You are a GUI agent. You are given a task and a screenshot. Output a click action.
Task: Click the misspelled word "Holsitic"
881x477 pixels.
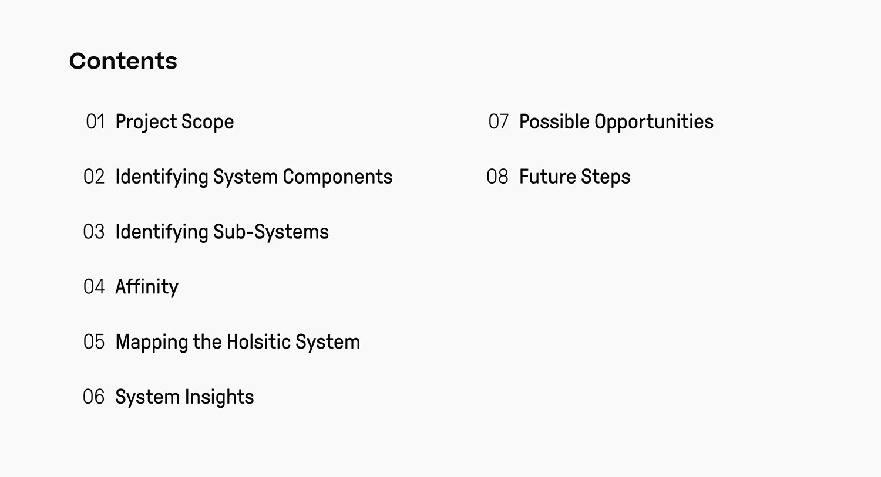258,342
